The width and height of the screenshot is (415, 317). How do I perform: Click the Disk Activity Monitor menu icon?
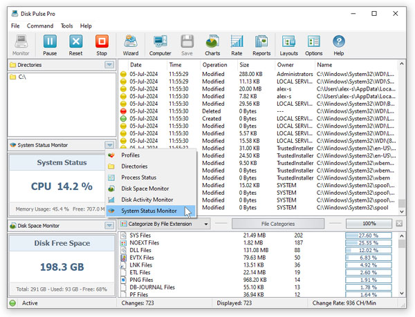point(111,200)
